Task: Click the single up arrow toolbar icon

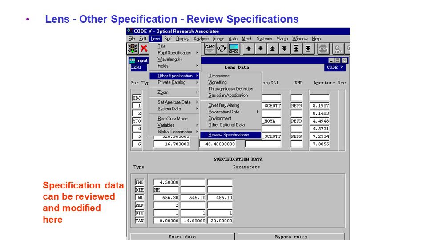Action: (x=248, y=49)
